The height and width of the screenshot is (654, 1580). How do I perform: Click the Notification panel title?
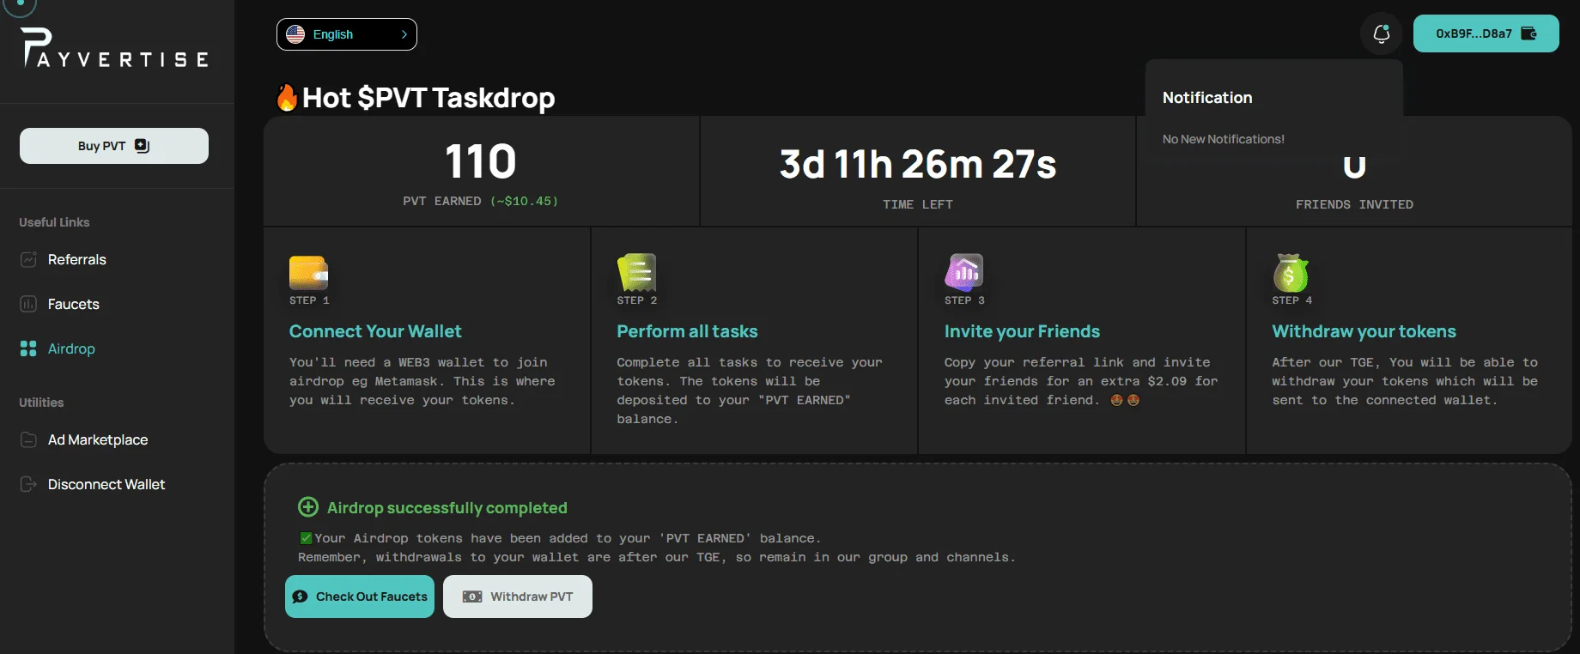[x=1207, y=98]
